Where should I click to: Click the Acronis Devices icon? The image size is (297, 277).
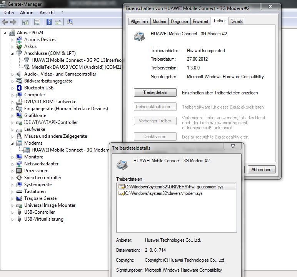click(19, 40)
